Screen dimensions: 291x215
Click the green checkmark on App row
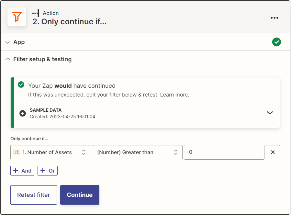click(x=276, y=42)
